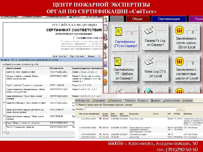Sort by the Продукция column header
203x152 pixels.
[141, 115]
